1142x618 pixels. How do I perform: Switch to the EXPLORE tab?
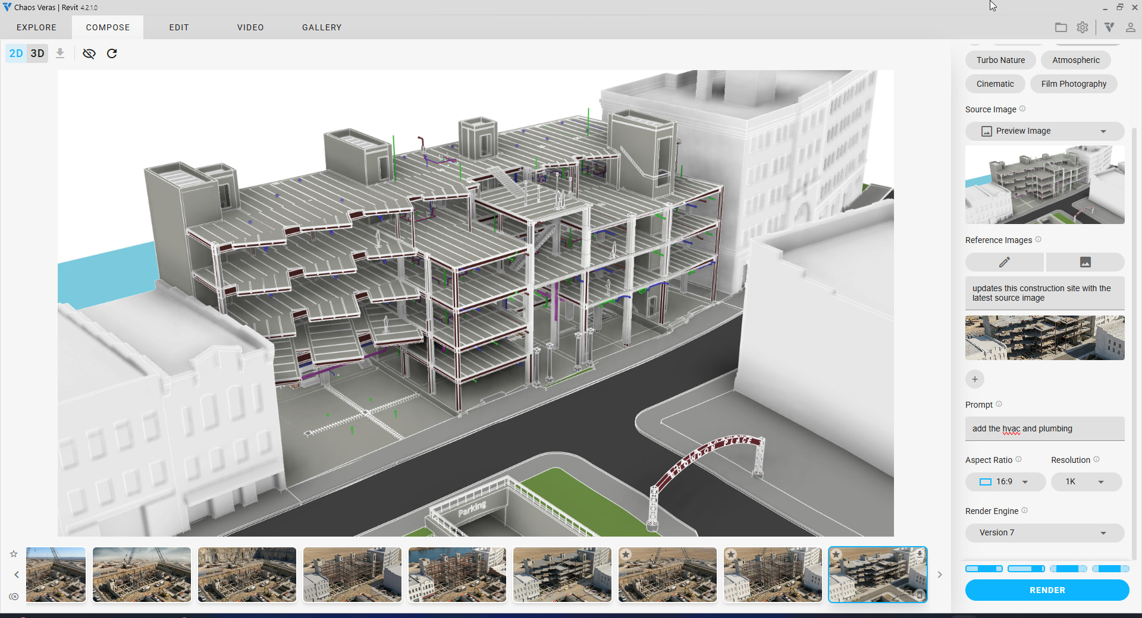pyautogui.click(x=36, y=27)
